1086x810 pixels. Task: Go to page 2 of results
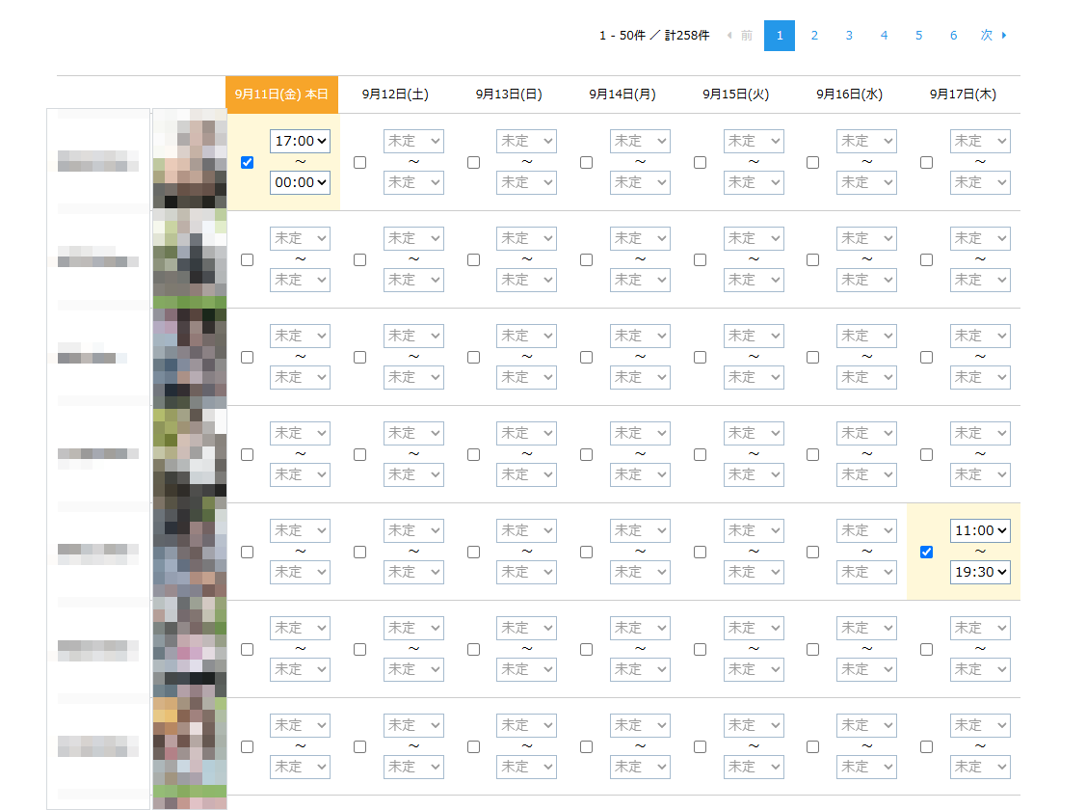[814, 36]
